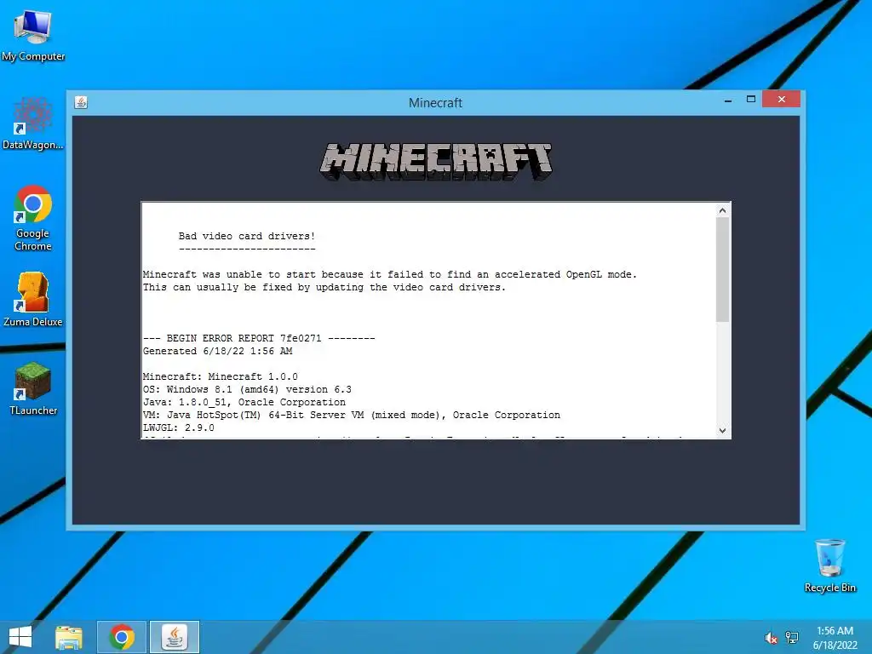The height and width of the screenshot is (654, 872).
Task: Open Google Chrome desktop shortcut
Action: (33, 218)
